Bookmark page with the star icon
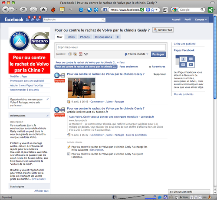 [x=152, y=10]
